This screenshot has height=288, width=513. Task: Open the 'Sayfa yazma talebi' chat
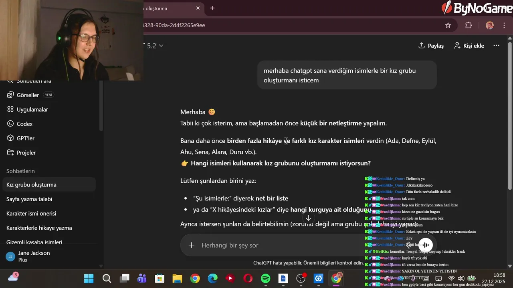coord(49,199)
